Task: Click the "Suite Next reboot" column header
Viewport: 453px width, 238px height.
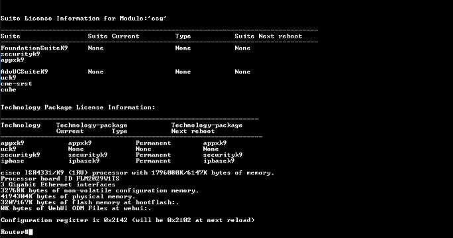Action: (268, 36)
